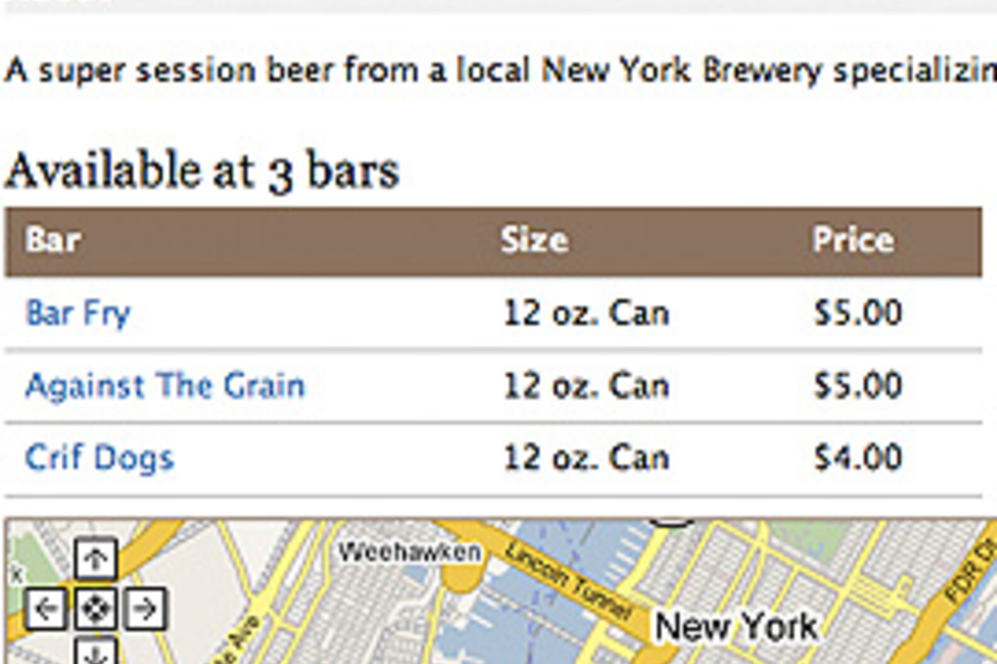
Task: Click the $5.00 price for Against The Grain
Action: click(x=858, y=385)
